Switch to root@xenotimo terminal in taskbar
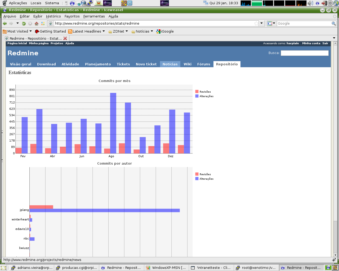The width and height of the screenshot is (339, 271). point(256,268)
